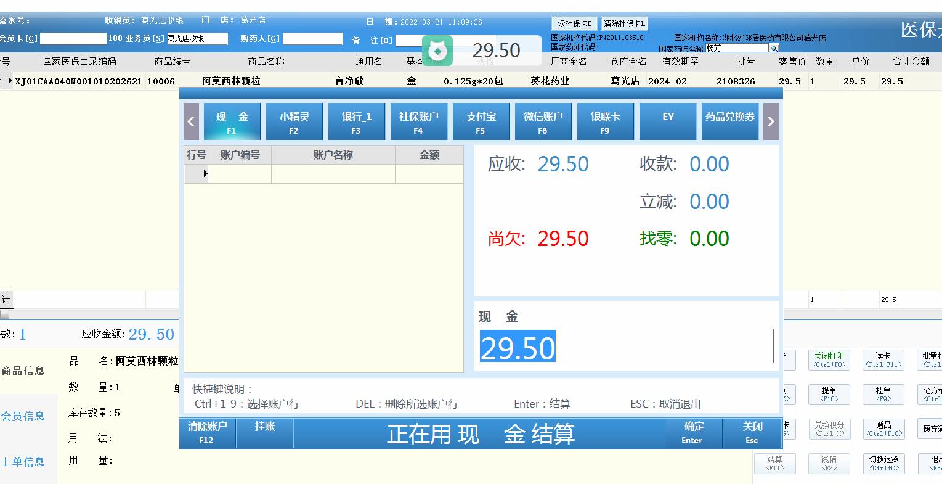Click 通用名 column header

(x=368, y=62)
